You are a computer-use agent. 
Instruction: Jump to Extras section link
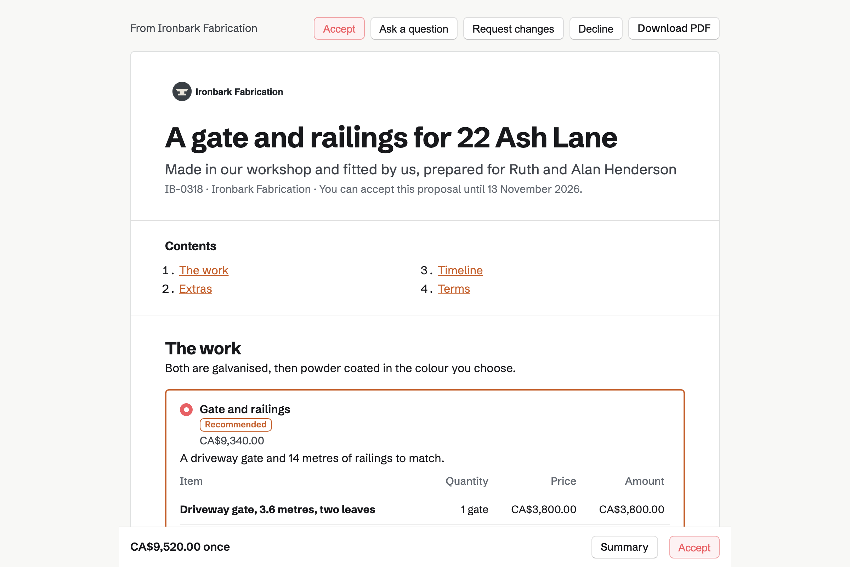point(195,289)
